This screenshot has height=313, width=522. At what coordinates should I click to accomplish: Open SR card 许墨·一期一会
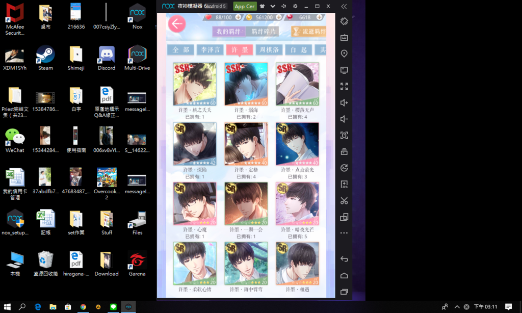[246, 204]
